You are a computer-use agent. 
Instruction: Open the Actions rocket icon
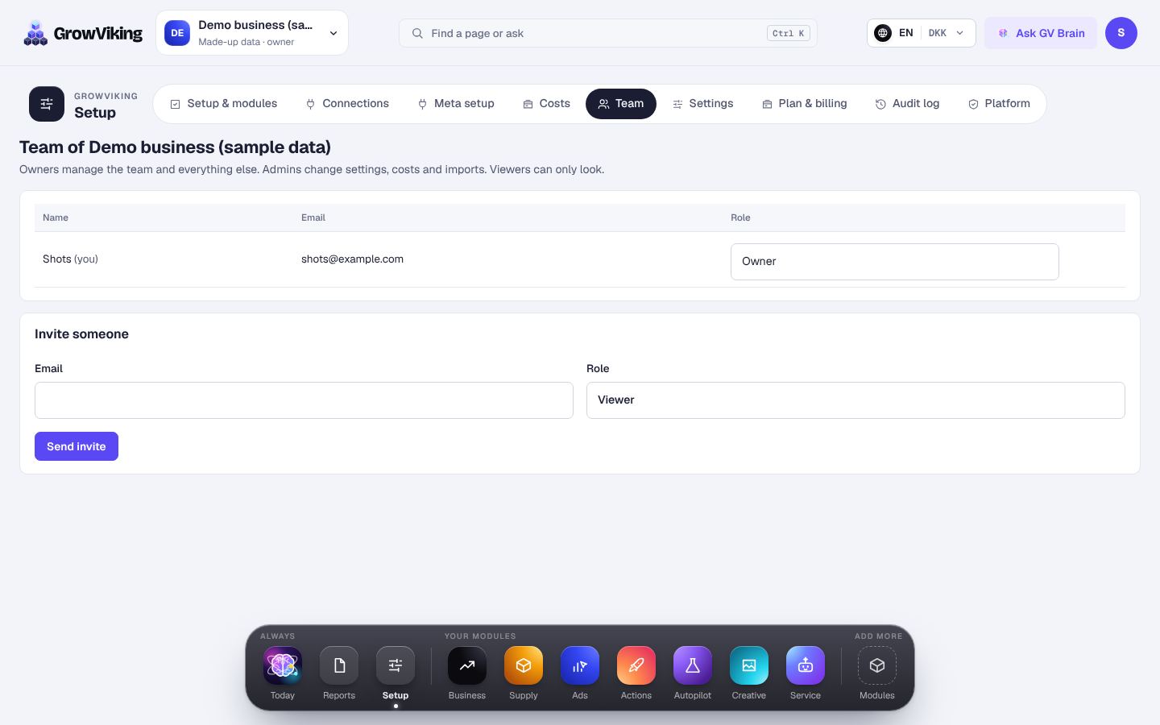(636, 665)
